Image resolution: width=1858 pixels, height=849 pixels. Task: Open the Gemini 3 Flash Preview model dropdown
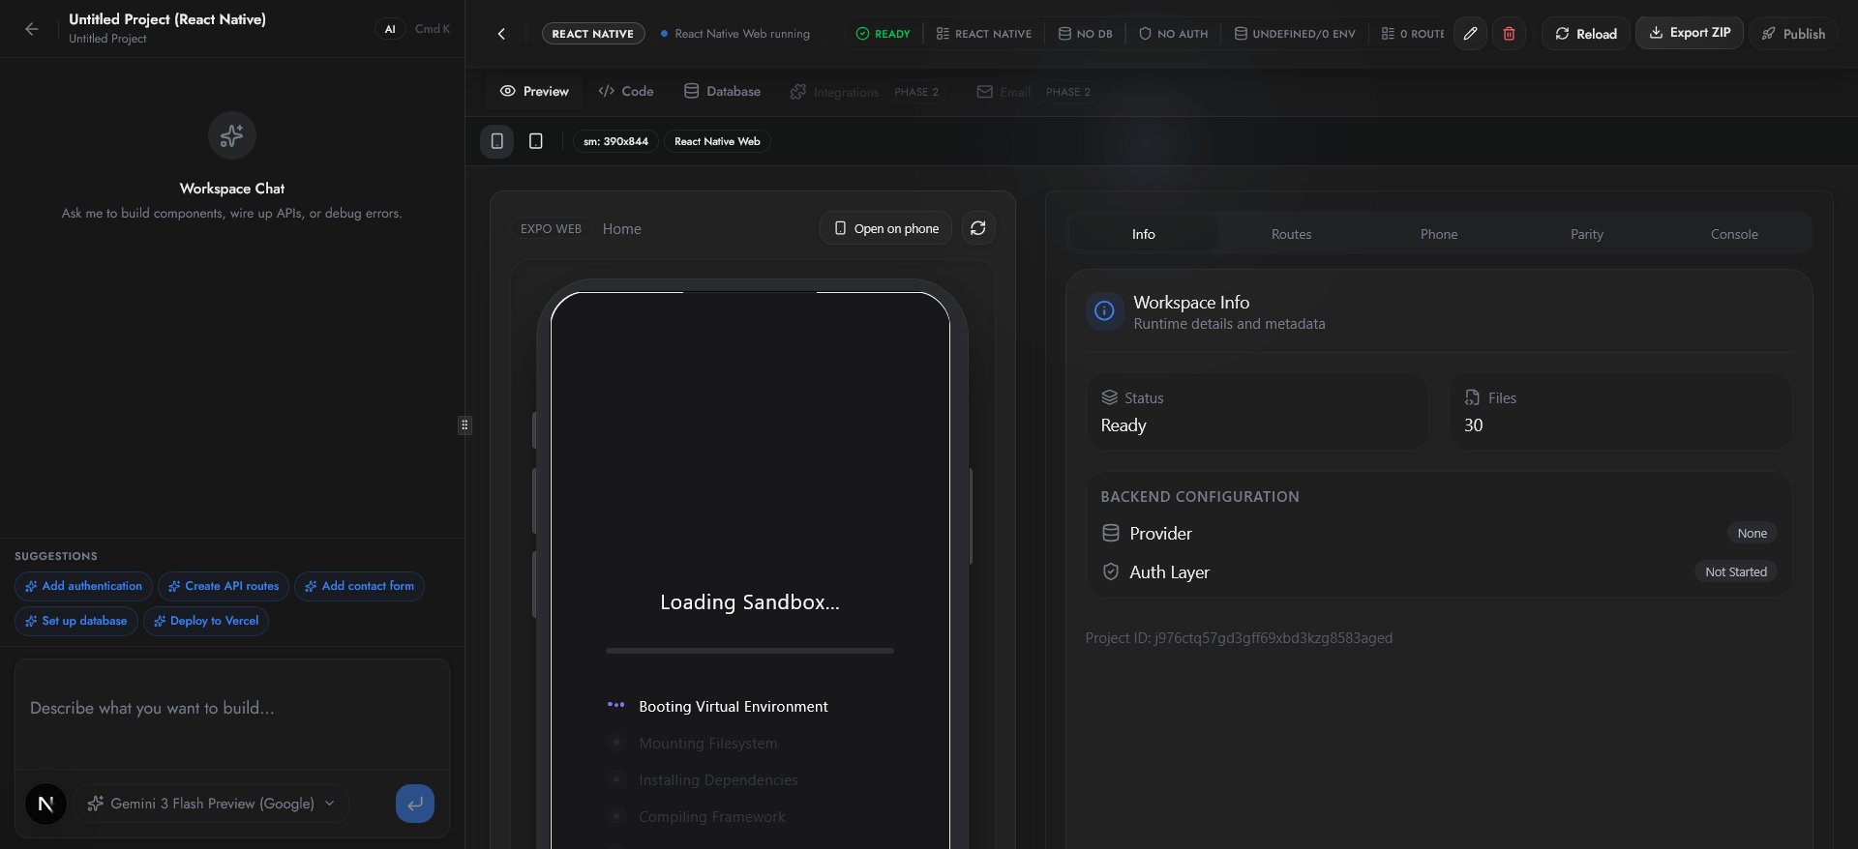pos(211,804)
